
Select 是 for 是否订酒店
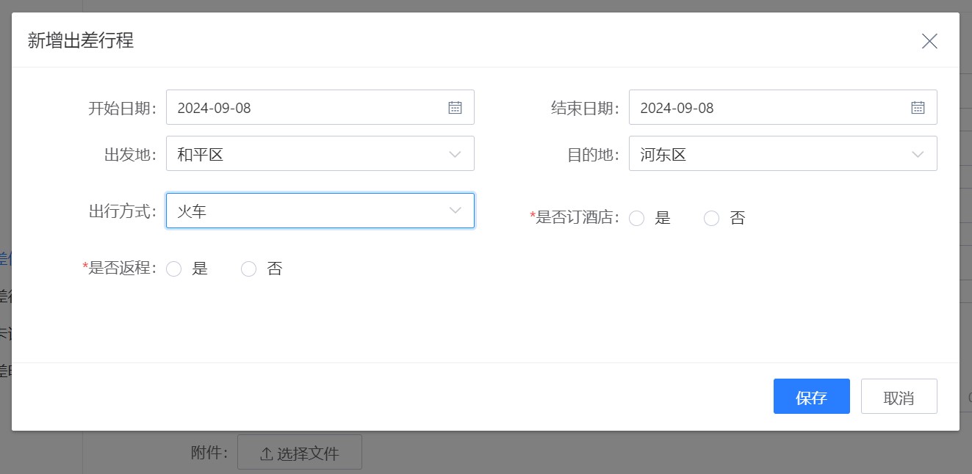(x=637, y=218)
